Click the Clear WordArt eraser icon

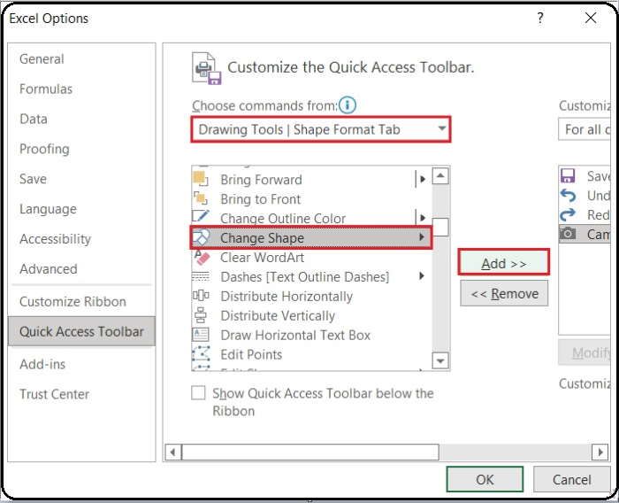pyautogui.click(x=202, y=258)
